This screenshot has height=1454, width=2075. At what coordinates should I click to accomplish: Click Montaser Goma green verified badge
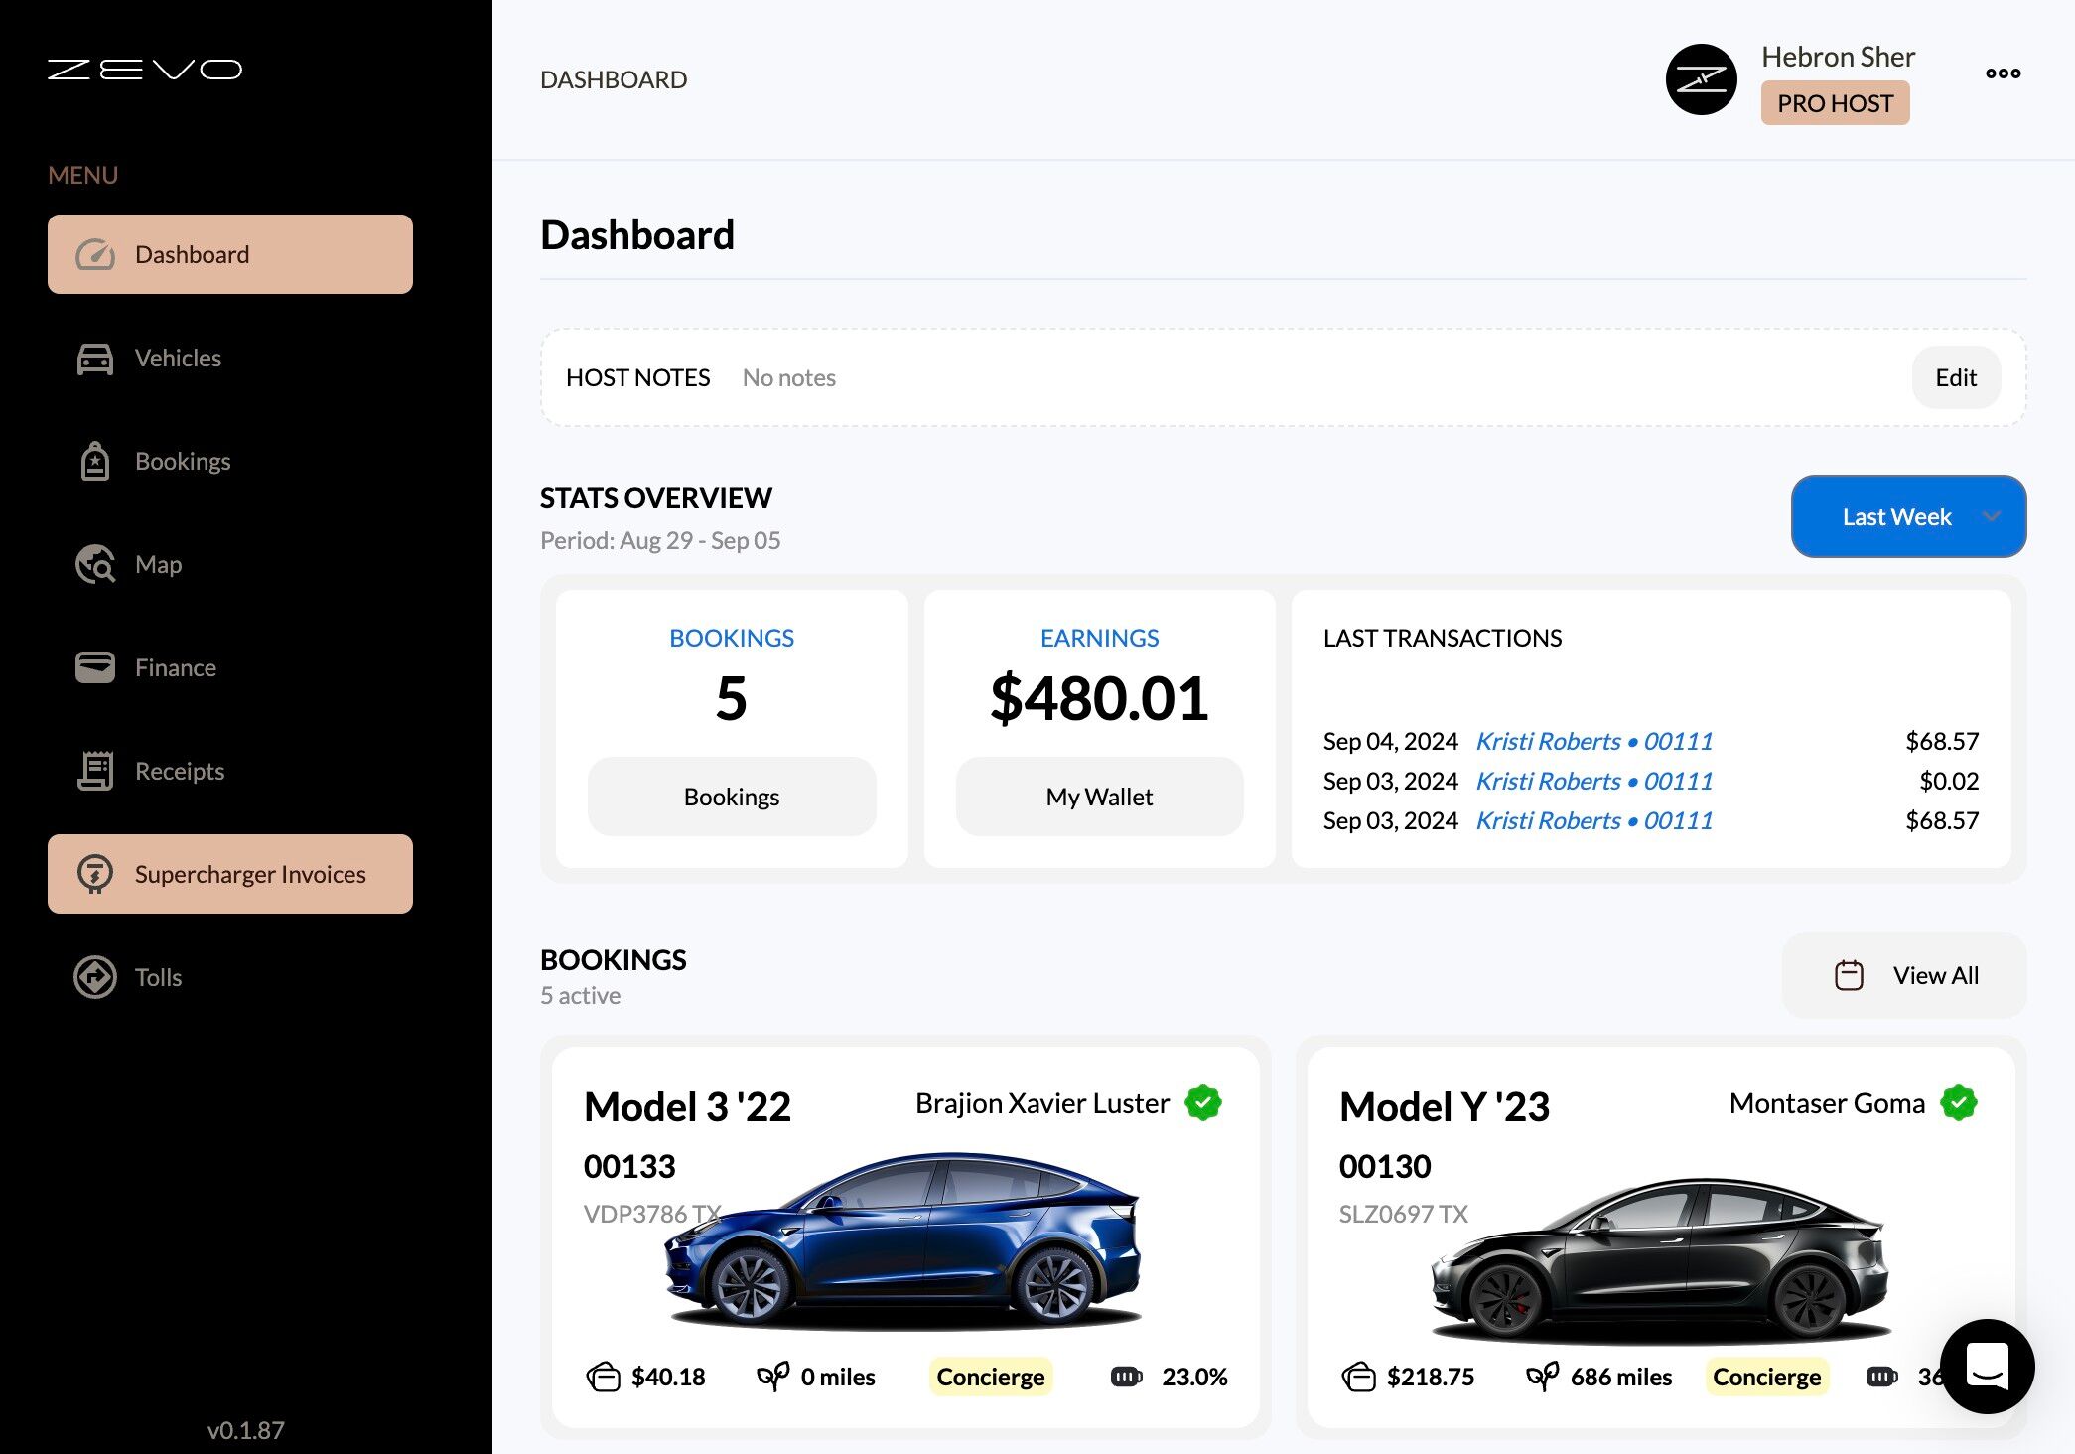click(1958, 1103)
